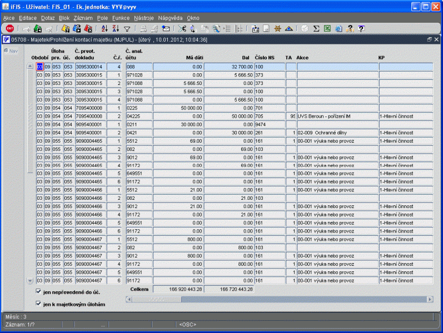Open the Nápověda menu
The height and width of the screenshot is (333, 443).
170,18
